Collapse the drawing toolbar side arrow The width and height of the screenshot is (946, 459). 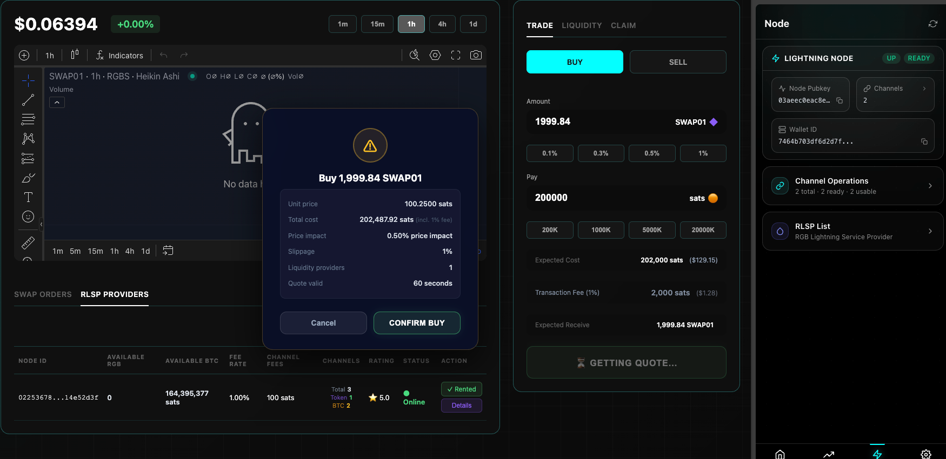41,224
